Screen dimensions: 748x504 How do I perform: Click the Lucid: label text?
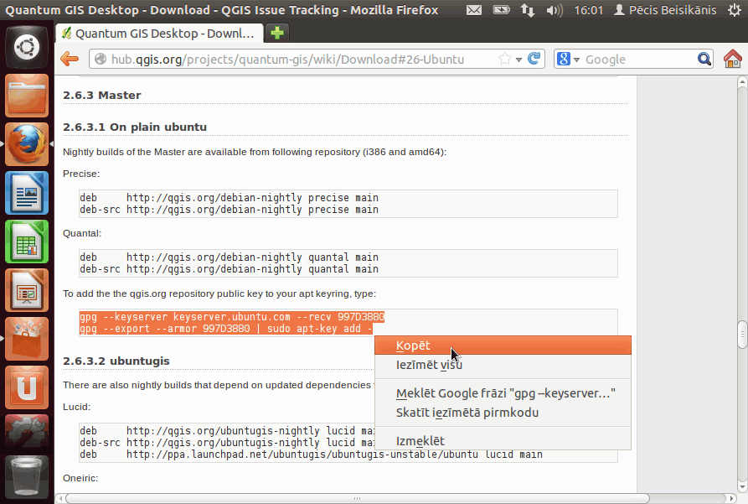76,407
